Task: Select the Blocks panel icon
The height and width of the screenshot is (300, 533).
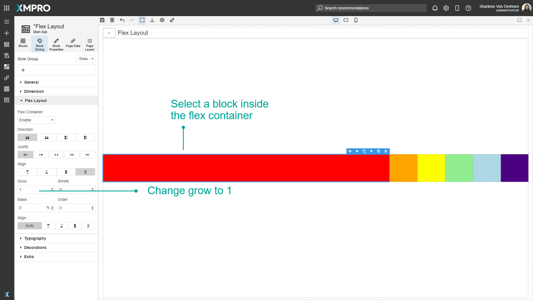Action: 23,44
